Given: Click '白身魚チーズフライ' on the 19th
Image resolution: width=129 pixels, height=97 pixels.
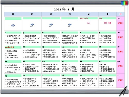Looking at the screenshot, I should [x=32, y=67].
